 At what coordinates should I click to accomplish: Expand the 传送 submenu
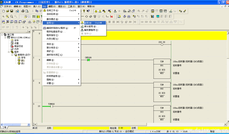62,44
